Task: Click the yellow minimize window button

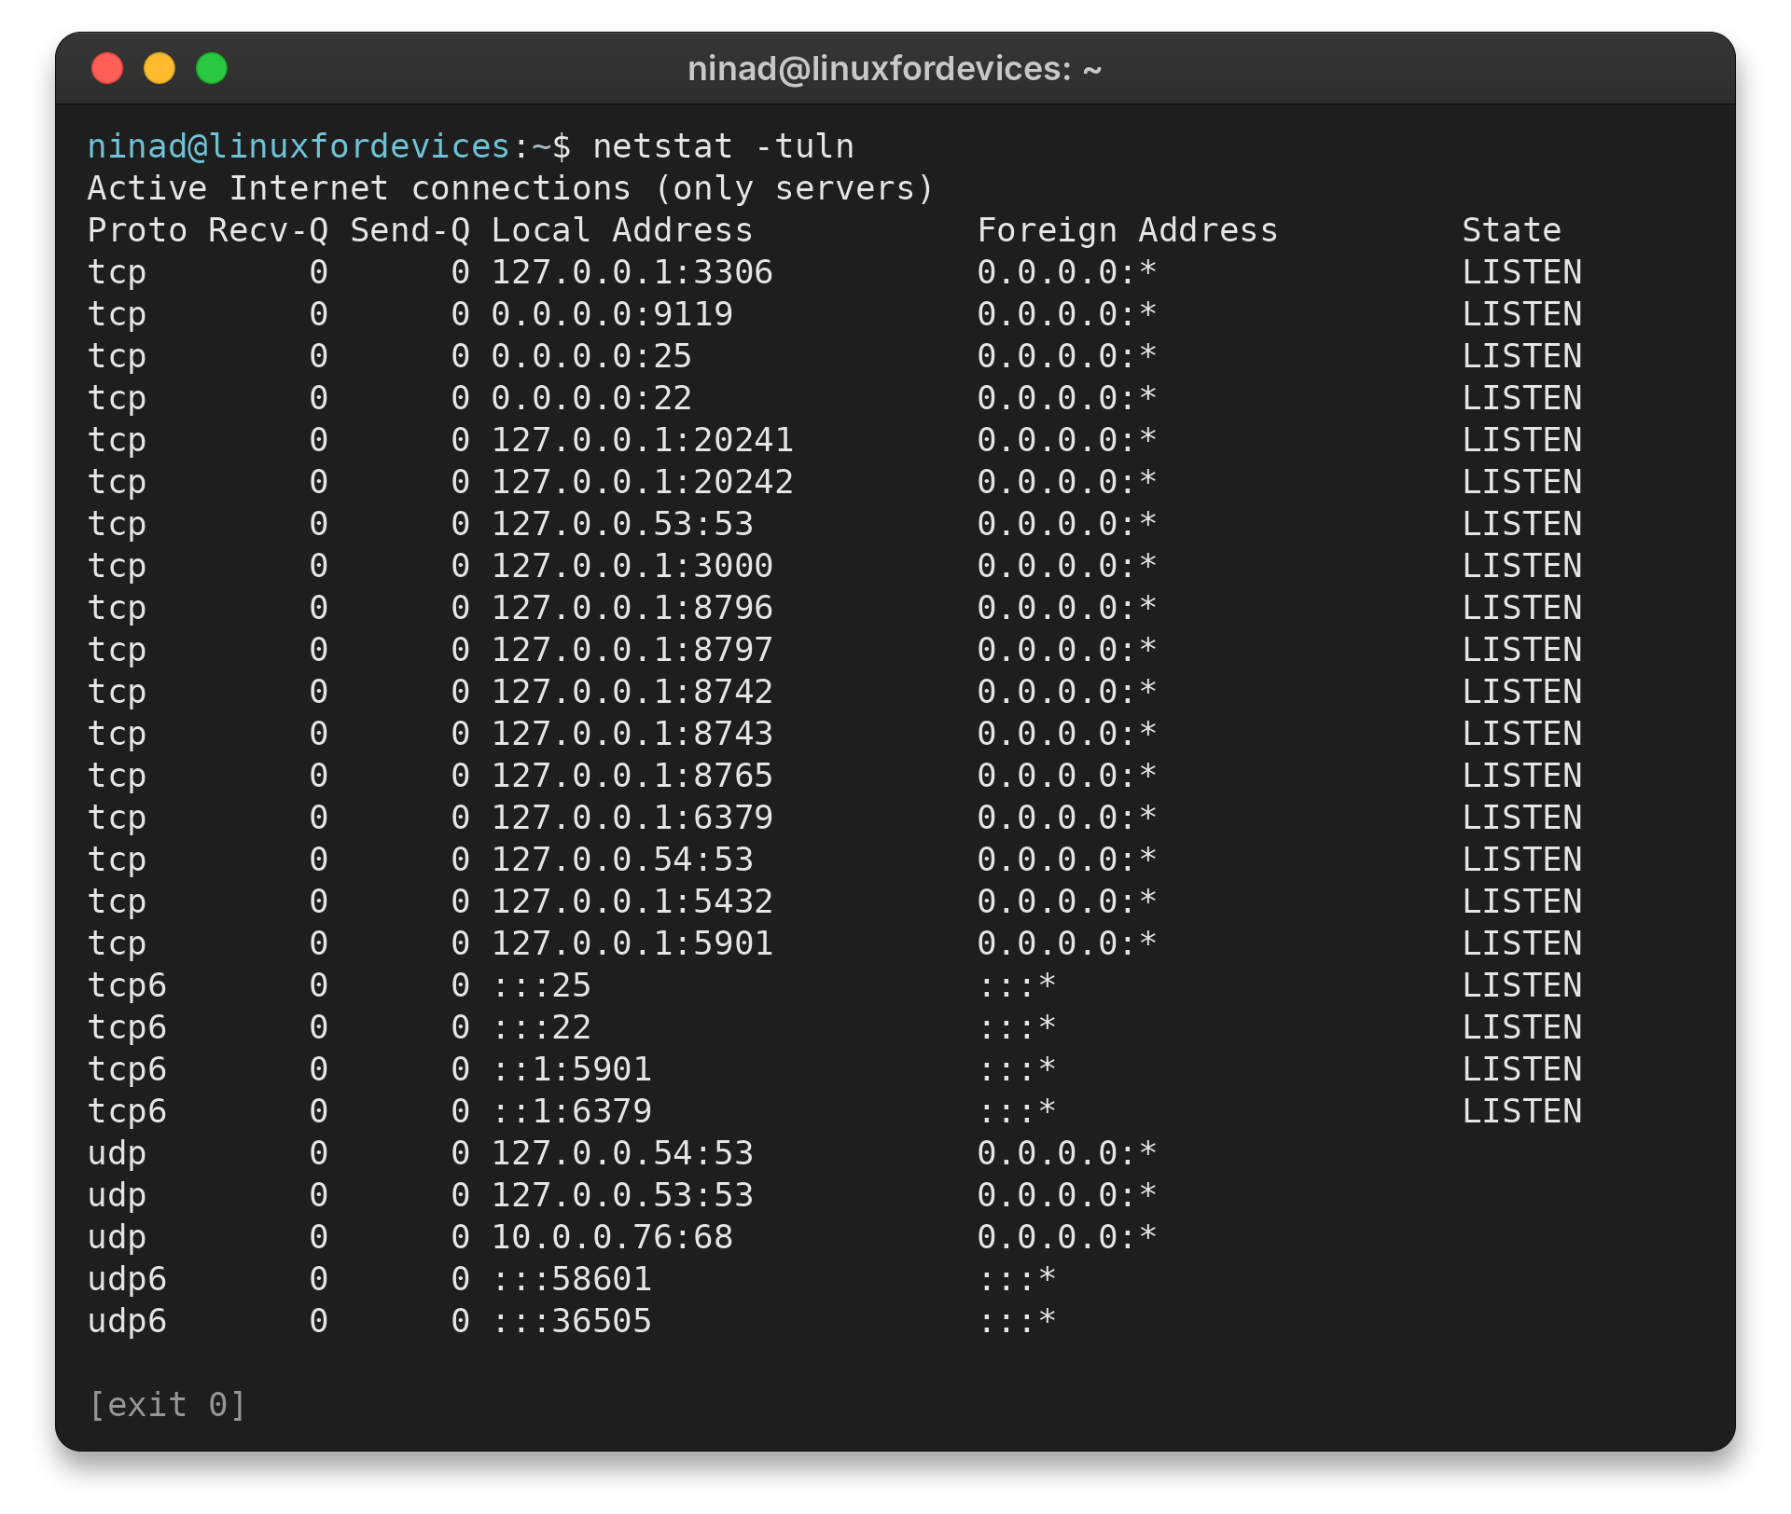Action: coord(160,68)
